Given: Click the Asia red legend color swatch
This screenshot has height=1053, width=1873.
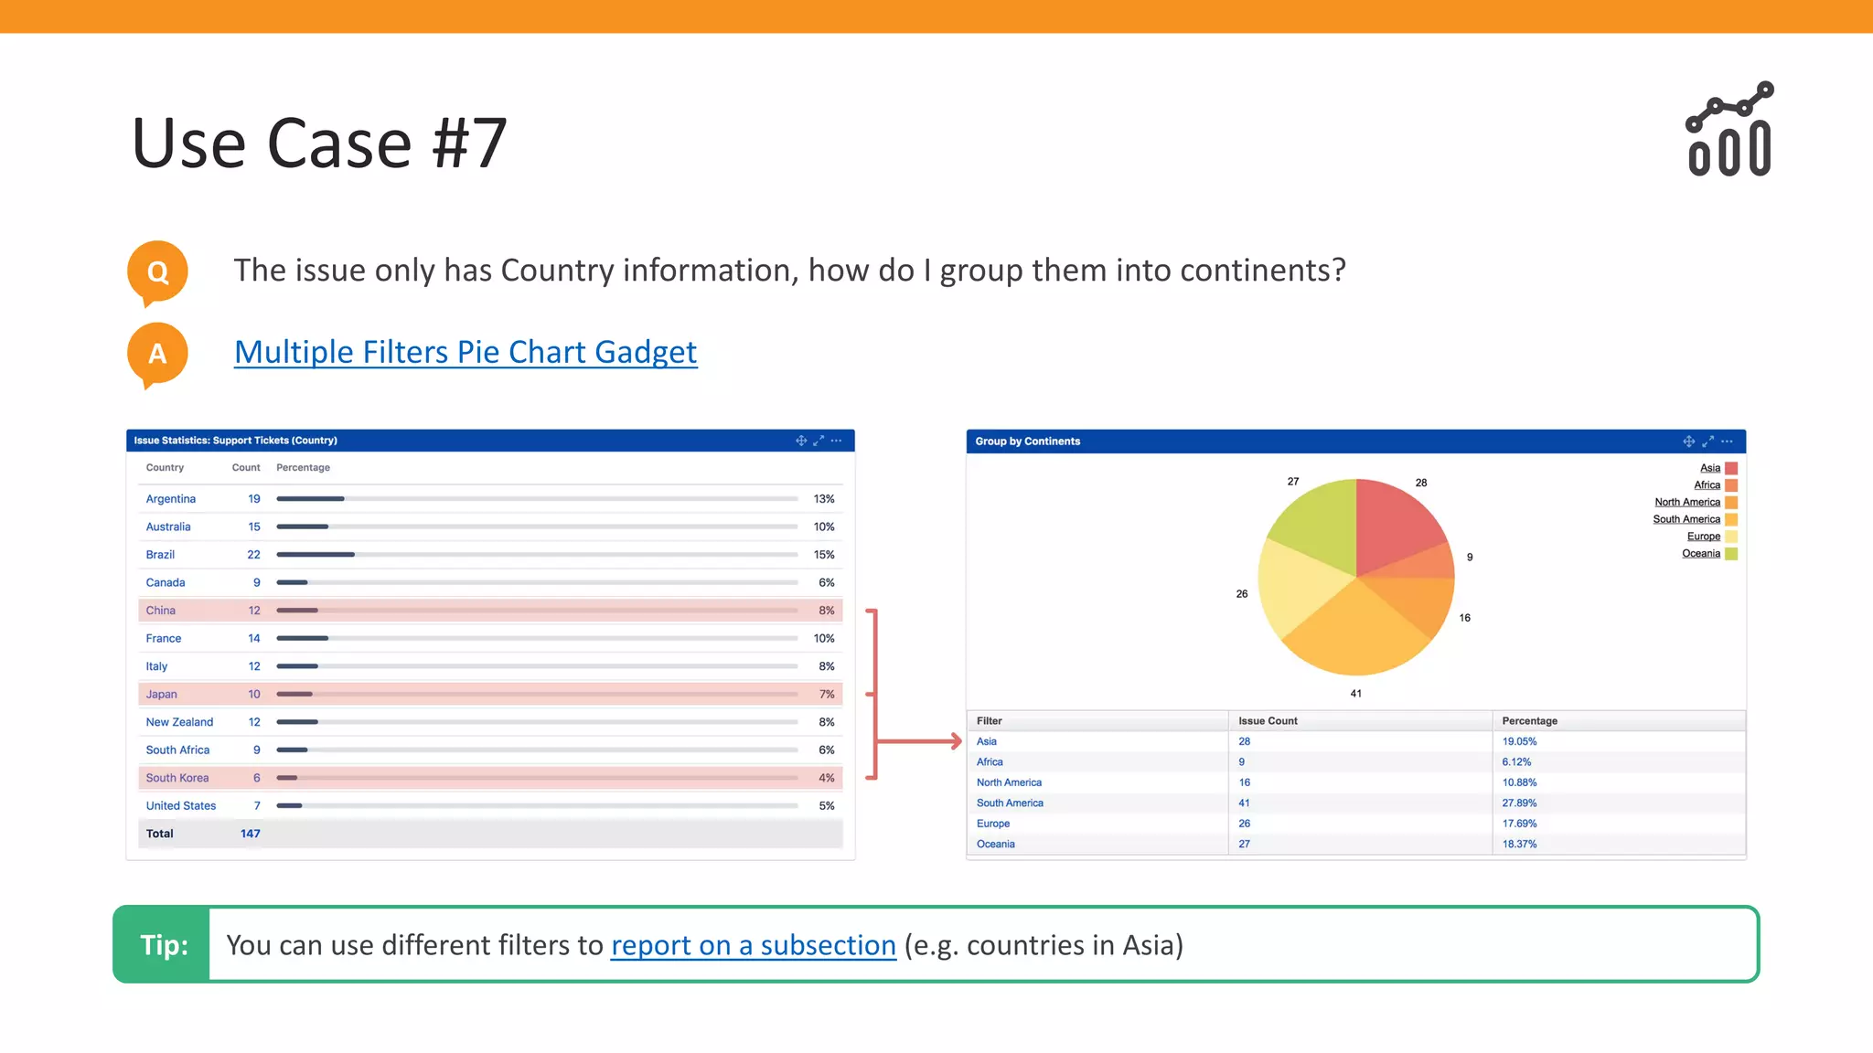Looking at the screenshot, I should pyautogui.click(x=1731, y=468).
